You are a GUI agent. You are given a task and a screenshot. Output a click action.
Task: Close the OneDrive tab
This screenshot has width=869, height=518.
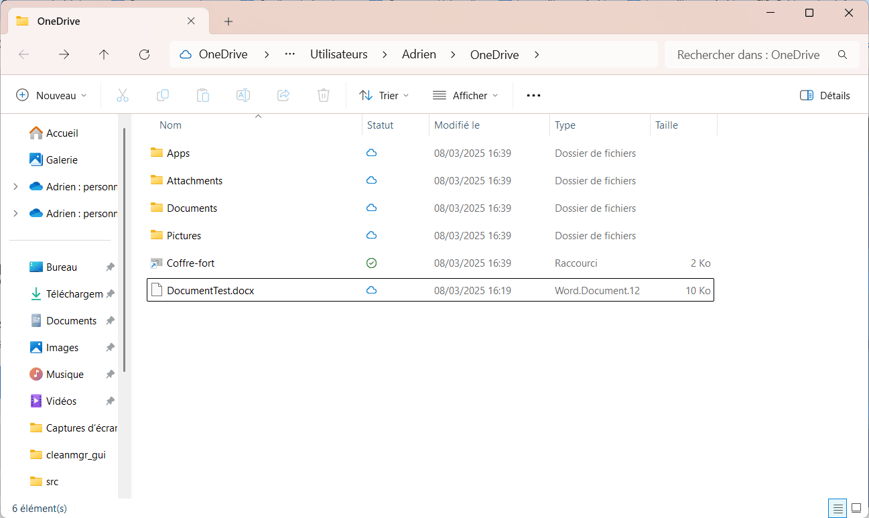click(191, 21)
